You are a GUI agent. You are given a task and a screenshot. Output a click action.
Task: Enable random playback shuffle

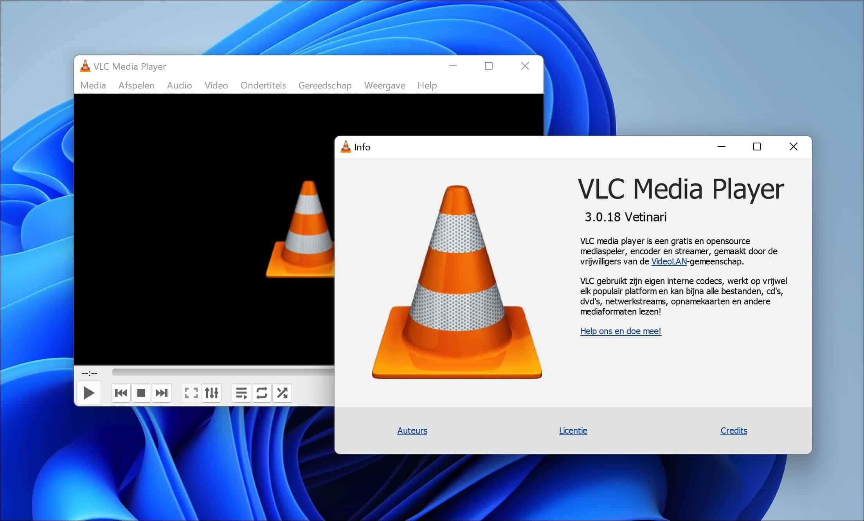point(282,393)
